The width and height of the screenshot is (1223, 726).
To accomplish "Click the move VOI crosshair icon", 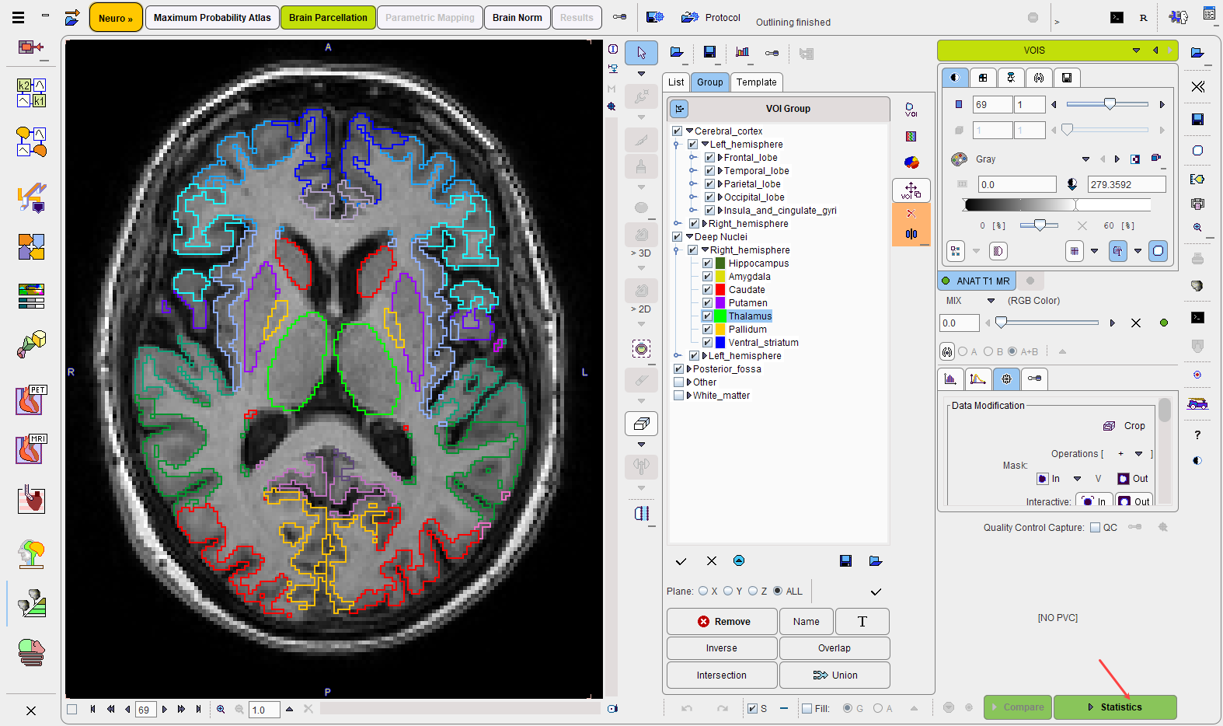I will (911, 190).
